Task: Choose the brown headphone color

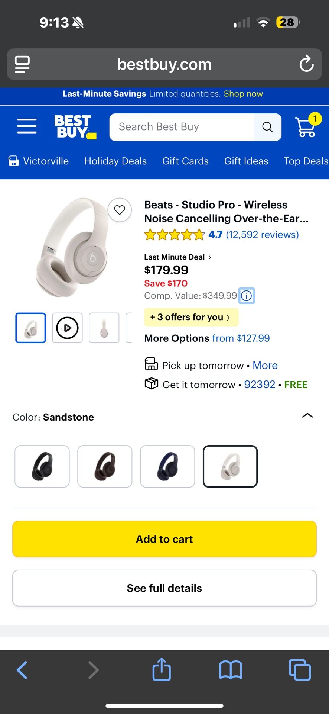Action: pos(105,466)
